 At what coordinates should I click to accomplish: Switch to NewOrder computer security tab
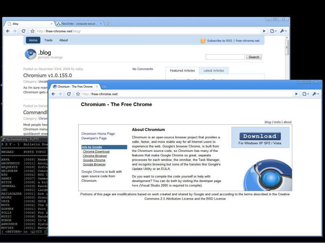pos(79,24)
